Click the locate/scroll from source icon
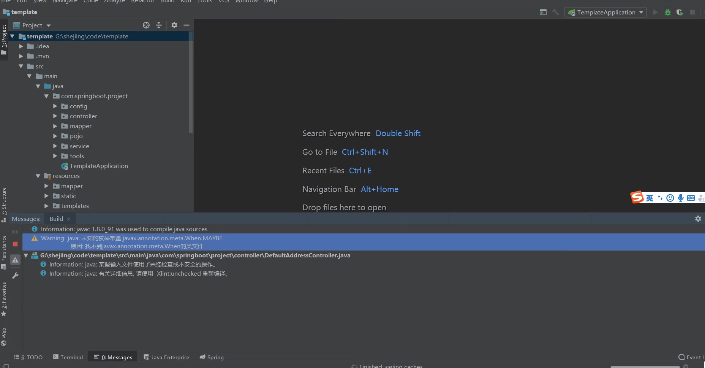The height and width of the screenshot is (368, 705). click(x=146, y=25)
